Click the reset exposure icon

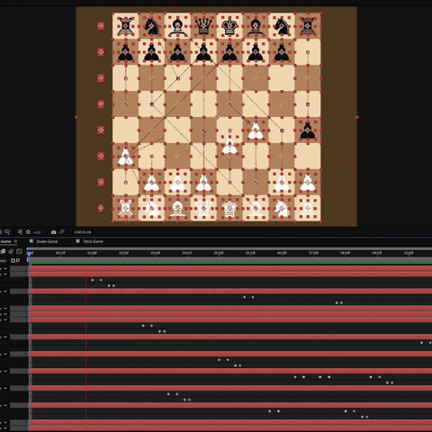[x=28, y=232]
